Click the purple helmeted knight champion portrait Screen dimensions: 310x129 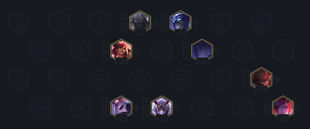(x=121, y=107)
